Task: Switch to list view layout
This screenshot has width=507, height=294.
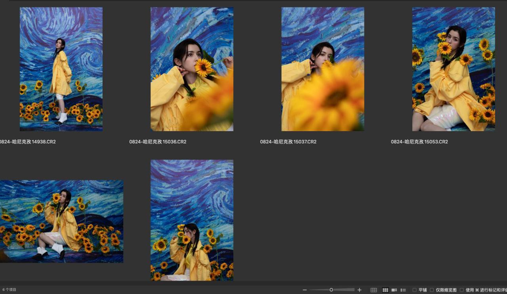Action: pyautogui.click(x=403, y=290)
